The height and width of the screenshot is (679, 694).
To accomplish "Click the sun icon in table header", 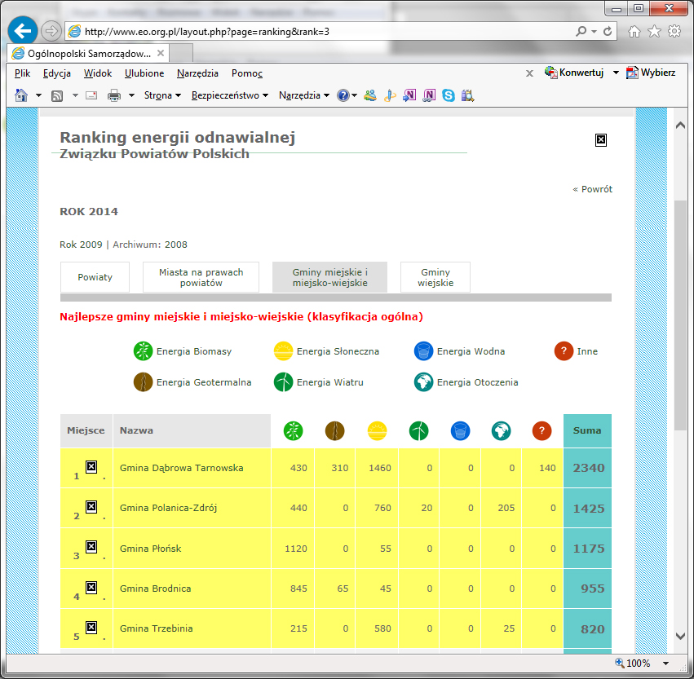I will click(x=377, y=431).
